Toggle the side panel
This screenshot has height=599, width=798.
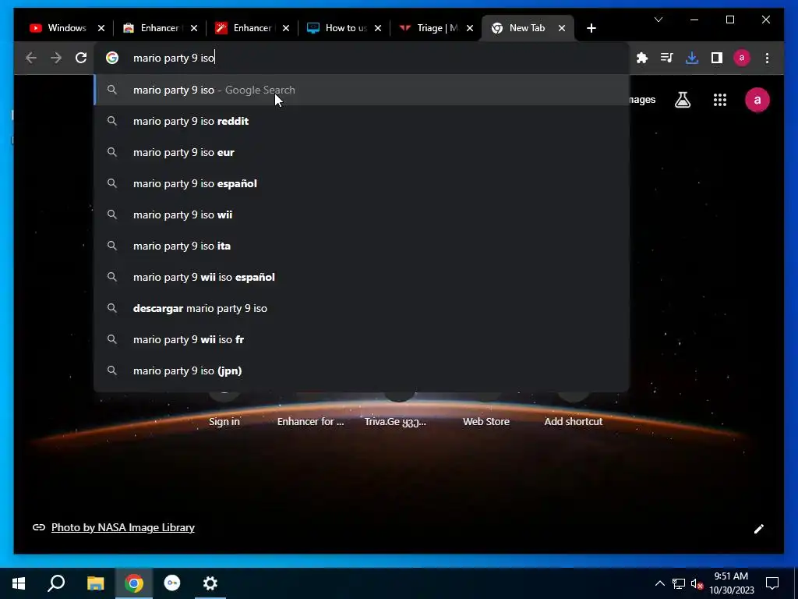pos(717,58)
